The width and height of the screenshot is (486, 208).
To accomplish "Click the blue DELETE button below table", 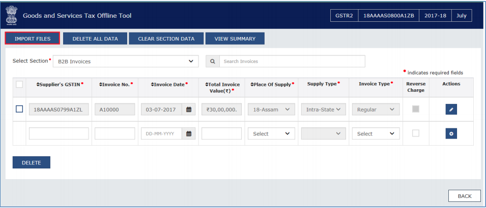I will click(x=32, y=162).
